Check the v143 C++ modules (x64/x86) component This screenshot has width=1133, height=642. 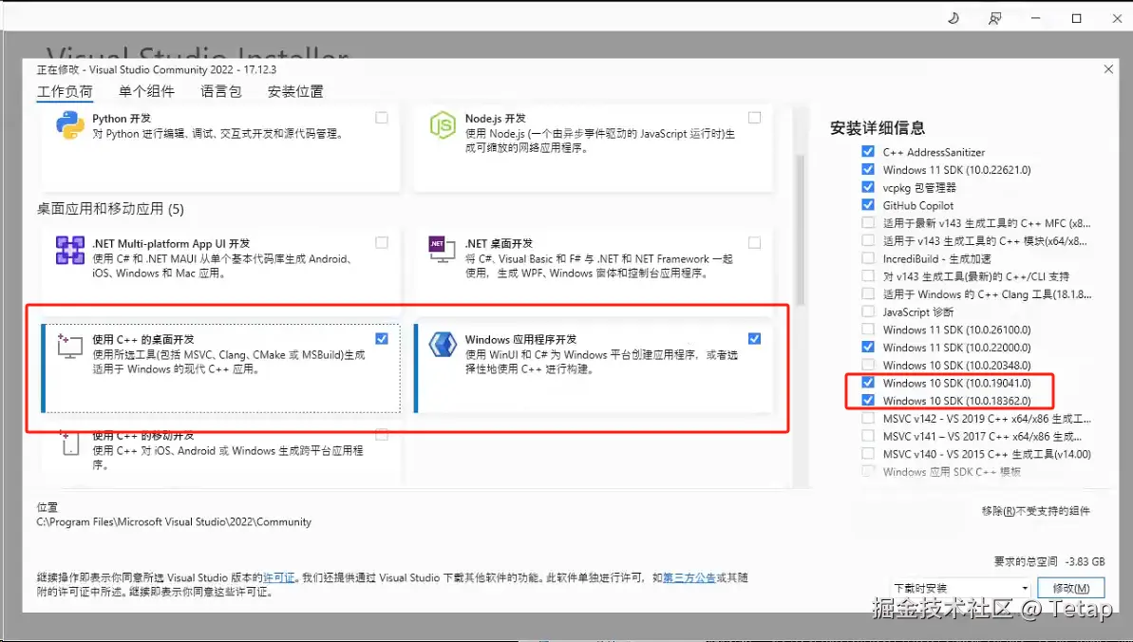pyautogui.click(x=868, y=240)
